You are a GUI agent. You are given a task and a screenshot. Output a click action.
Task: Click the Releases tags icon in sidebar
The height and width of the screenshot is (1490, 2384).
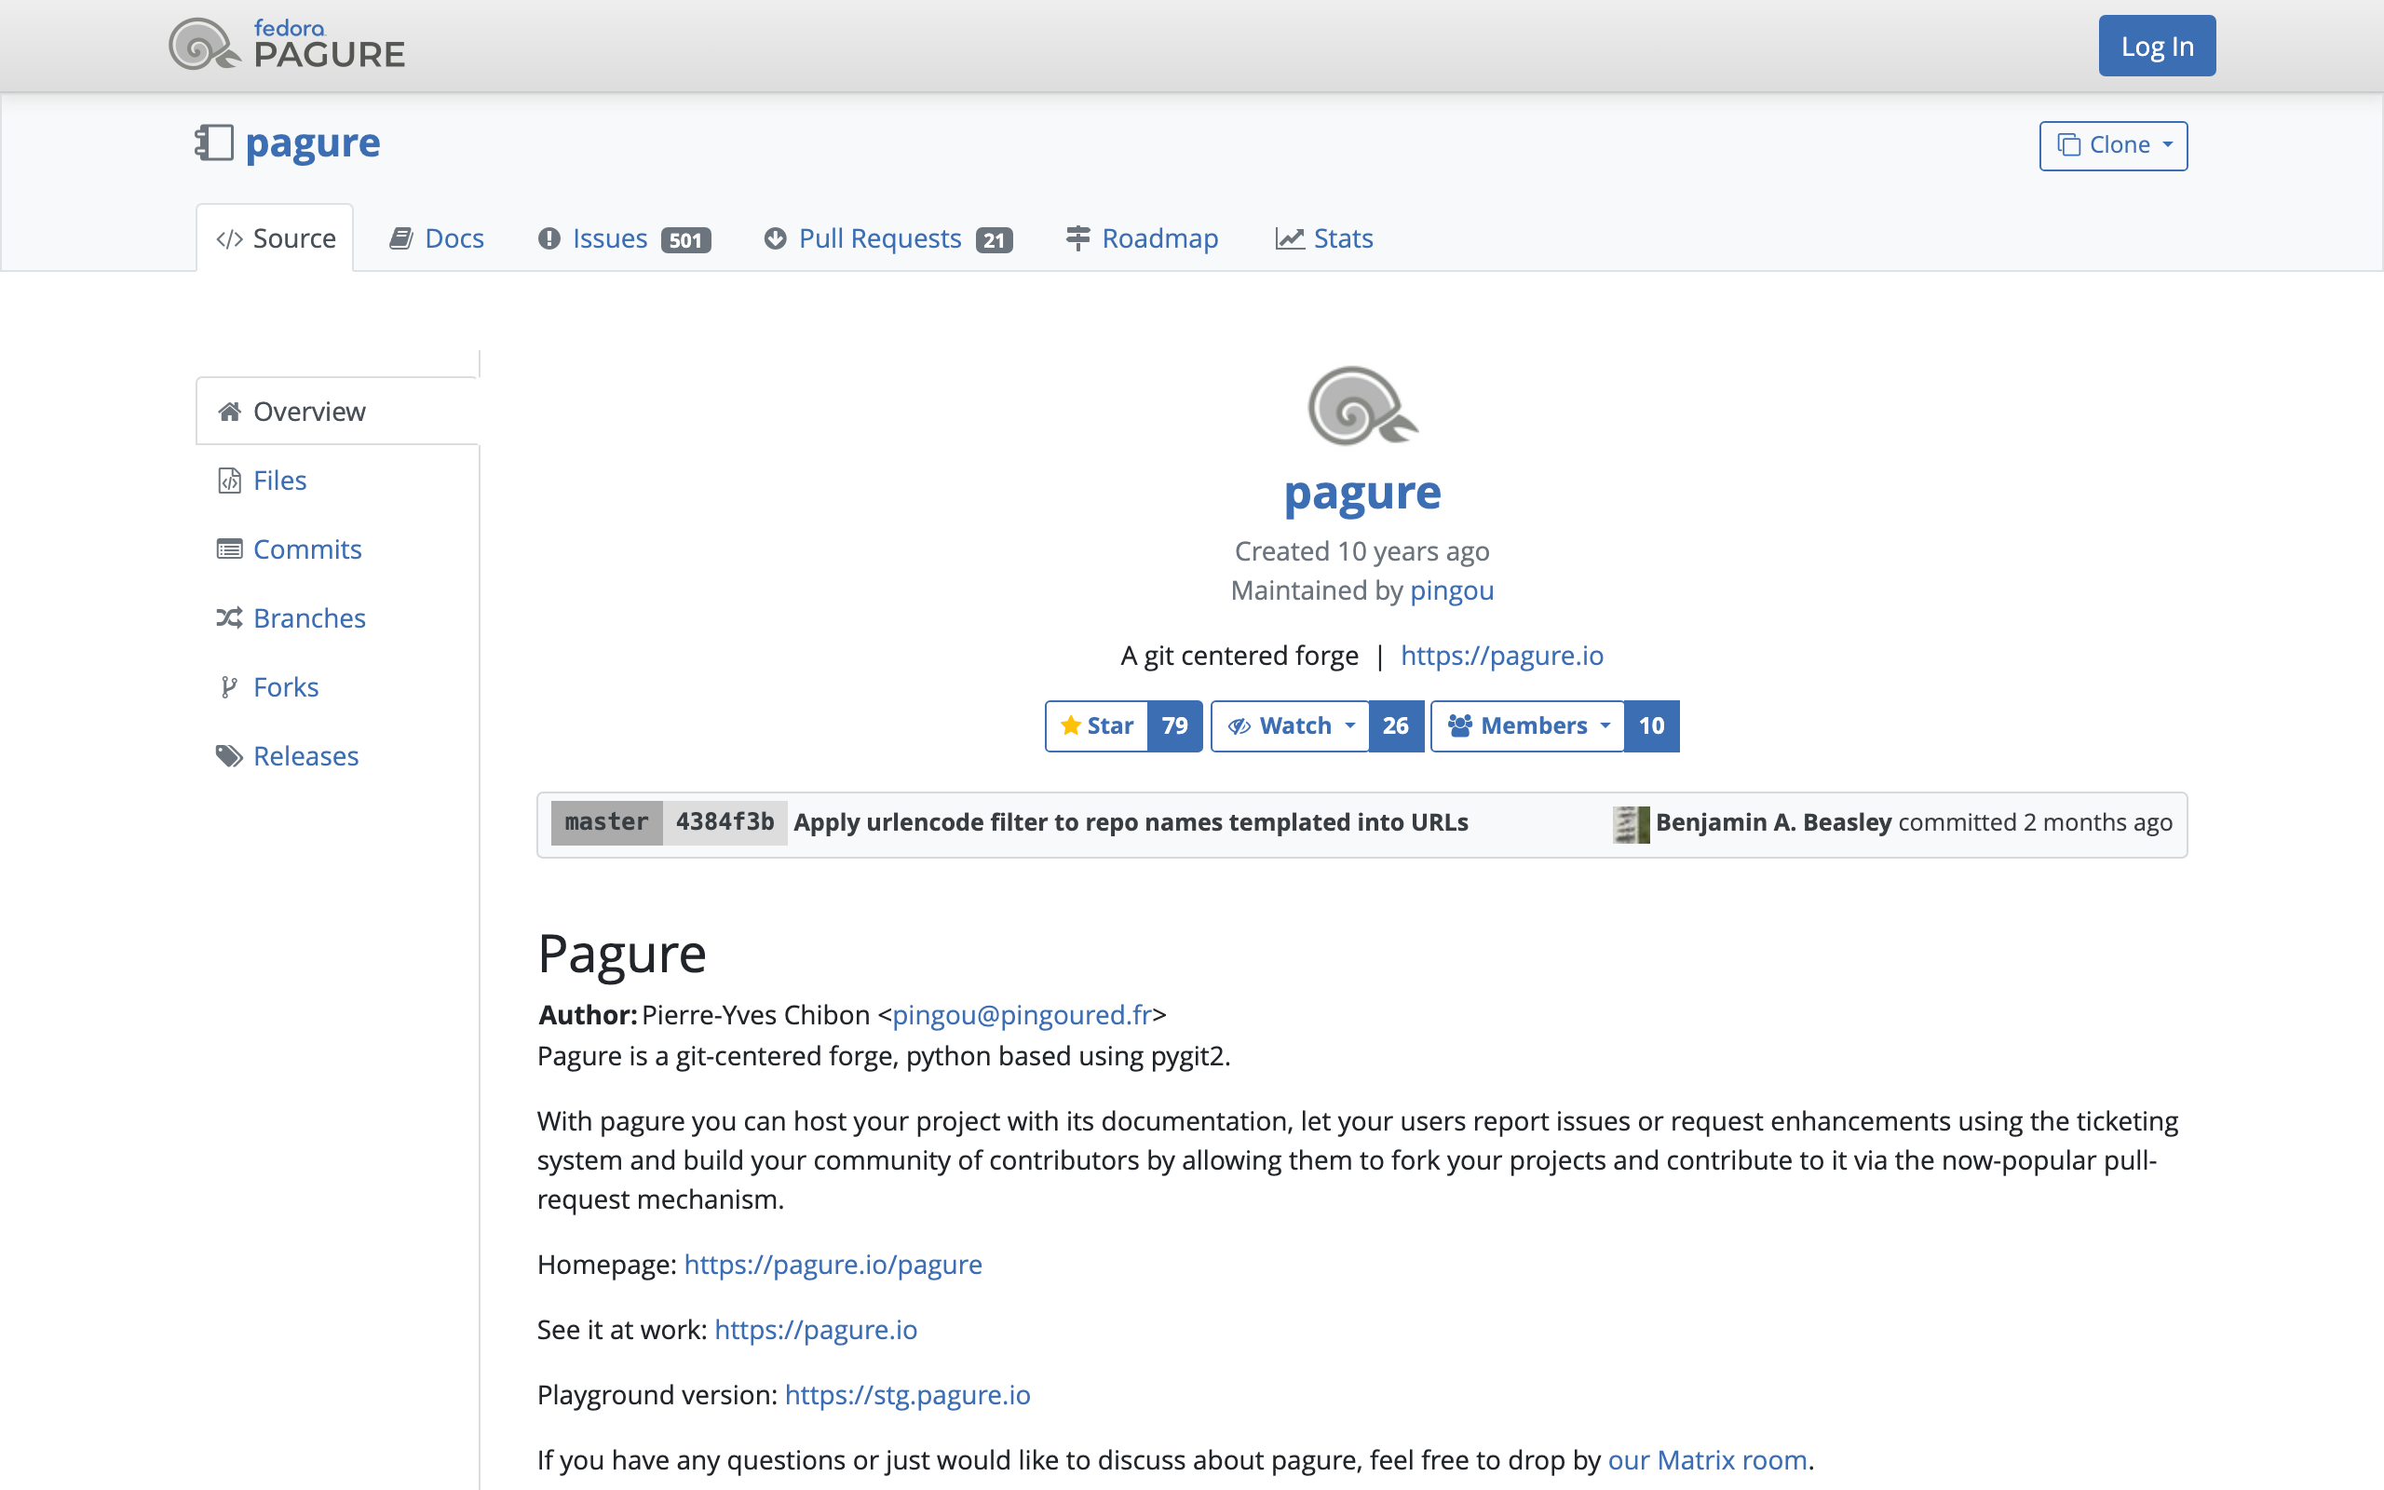[228, 756]
